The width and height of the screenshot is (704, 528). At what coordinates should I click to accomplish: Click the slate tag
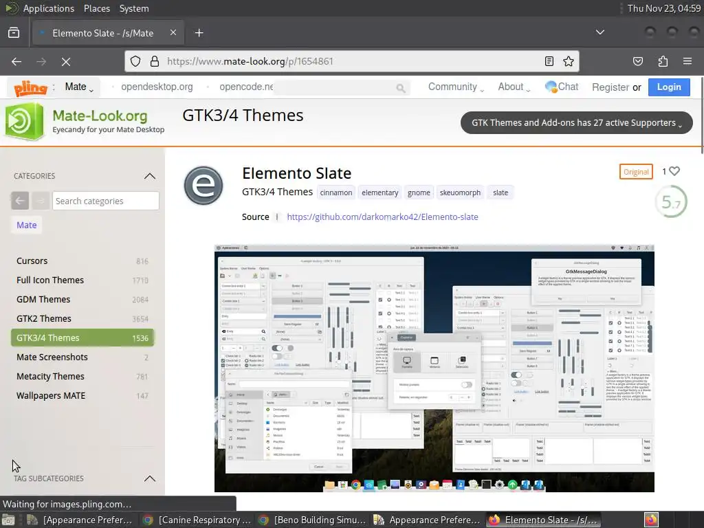[500, 192]
